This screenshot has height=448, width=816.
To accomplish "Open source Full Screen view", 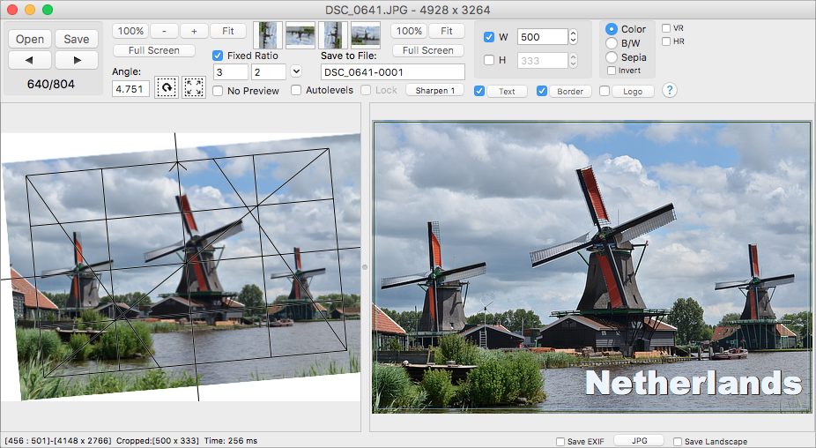I will [154, 50].
